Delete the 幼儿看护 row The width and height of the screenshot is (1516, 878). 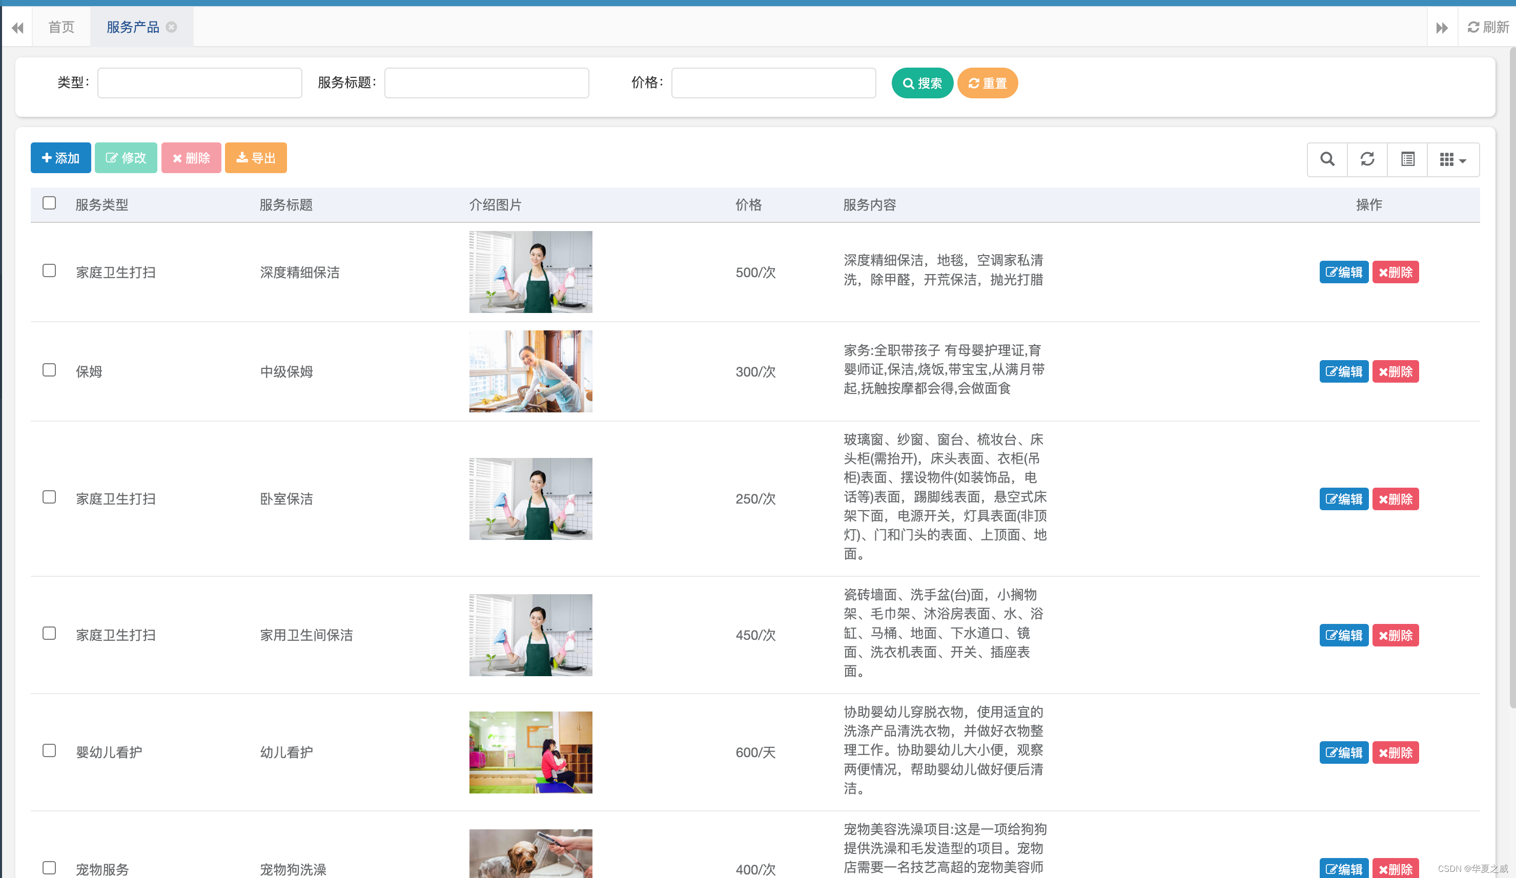[x=1395, y=752]
